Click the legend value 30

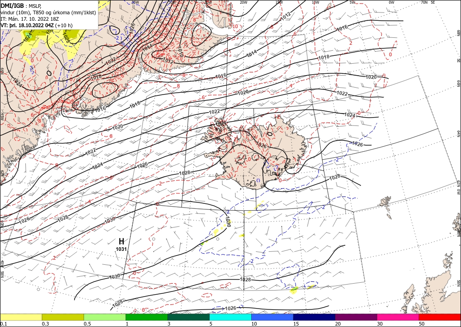click(x=380, y=324)
